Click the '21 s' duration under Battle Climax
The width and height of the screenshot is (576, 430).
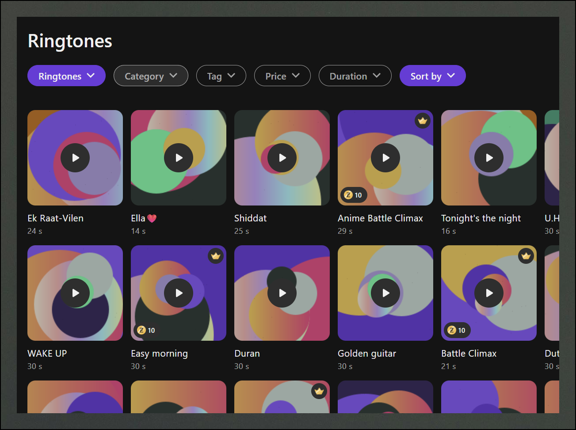[449, 366]
